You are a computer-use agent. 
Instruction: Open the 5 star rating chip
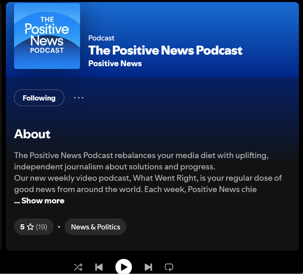34,227
